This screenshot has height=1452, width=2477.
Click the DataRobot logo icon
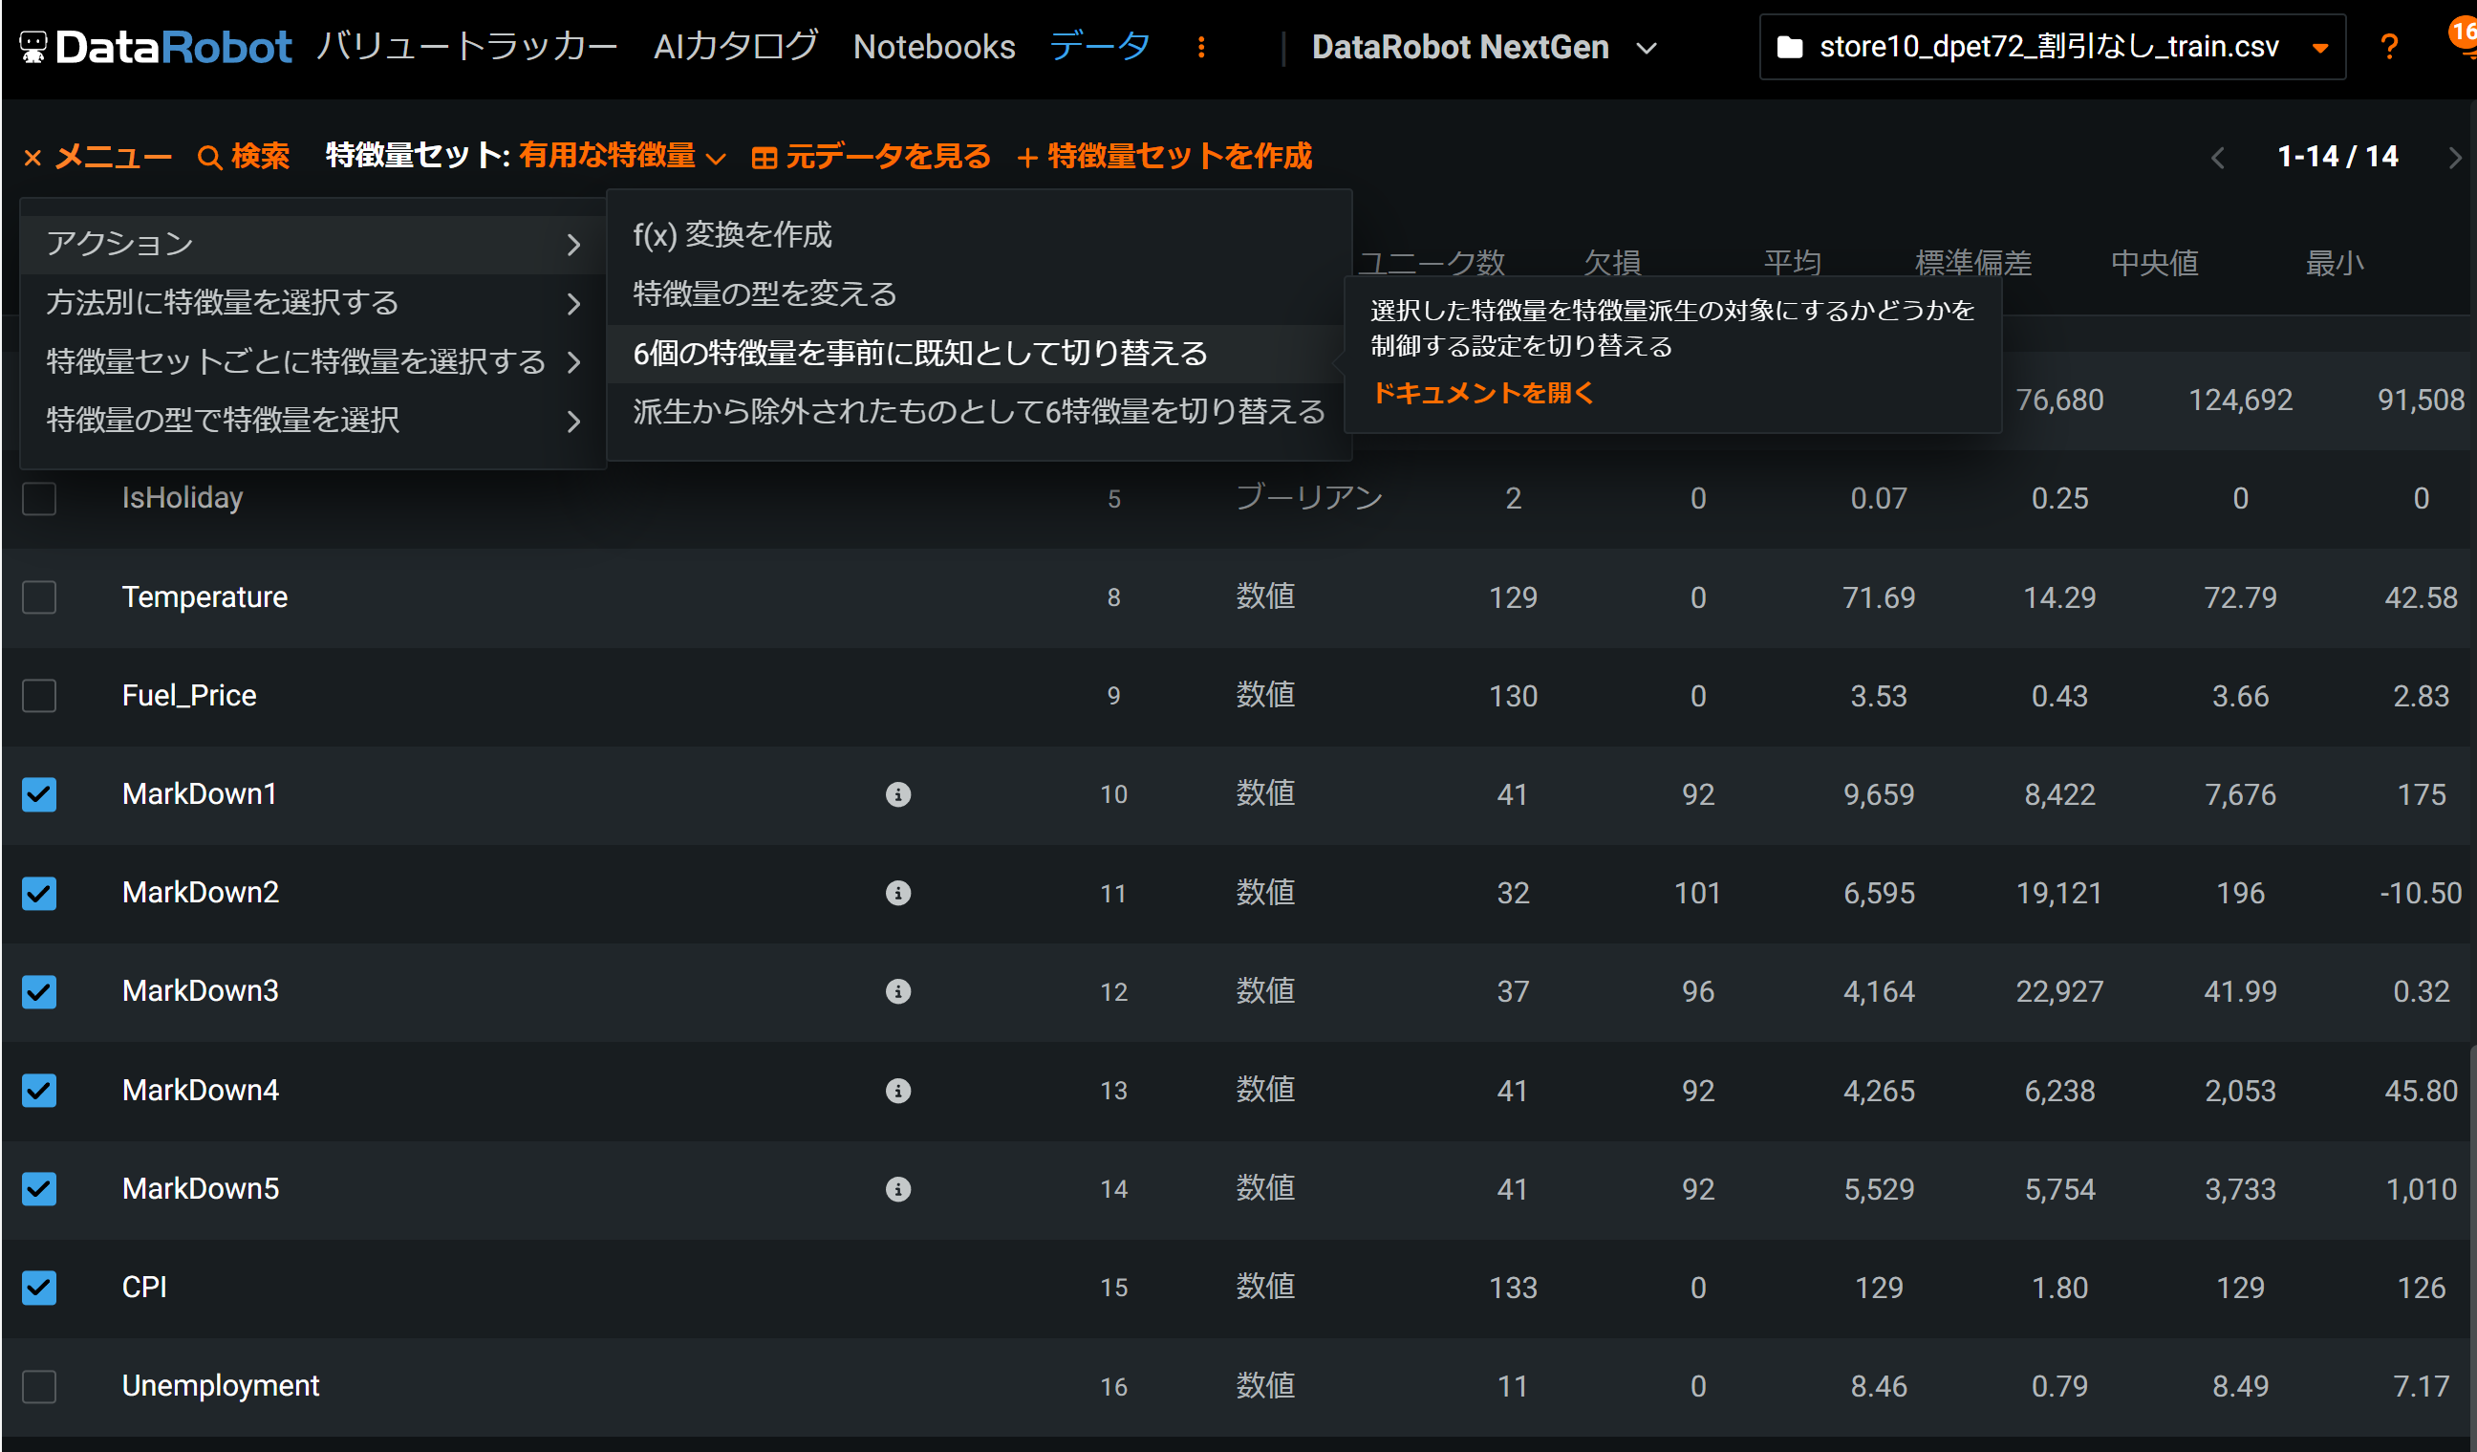(x=33, y=46)
